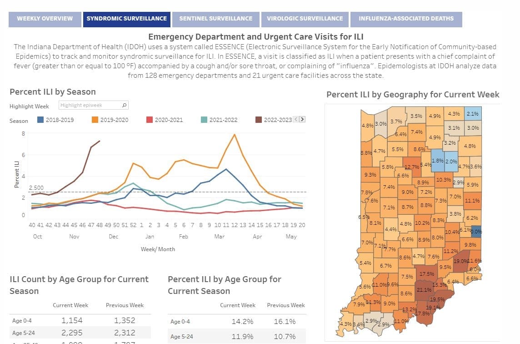Select the Syndromic Surveillance tab
This screenshot has width=520, height=344.
click(x=127, y=19)
